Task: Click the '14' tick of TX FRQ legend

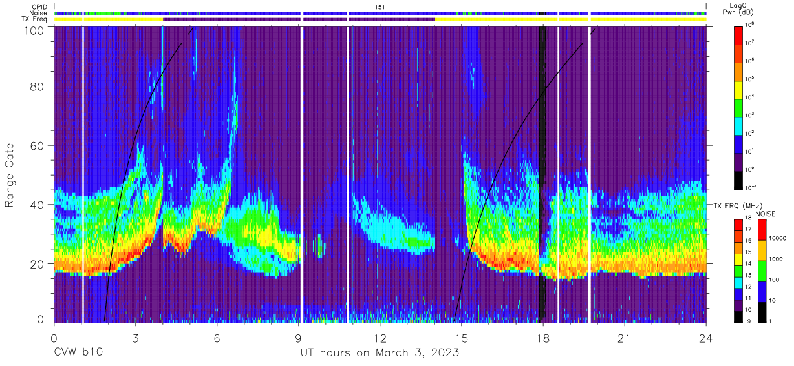Action: (749, 264)
